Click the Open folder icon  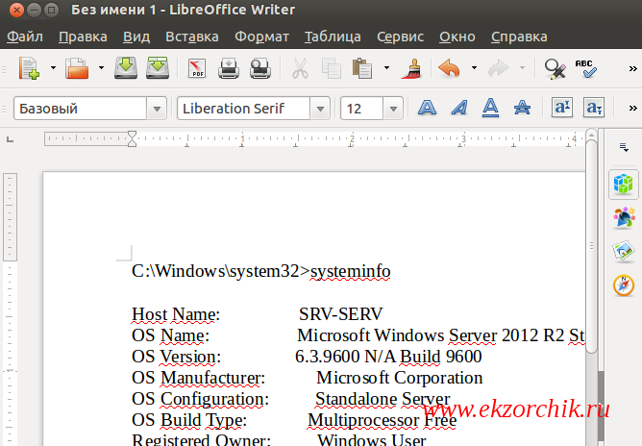pyautogui.click(x=77, y=68)
